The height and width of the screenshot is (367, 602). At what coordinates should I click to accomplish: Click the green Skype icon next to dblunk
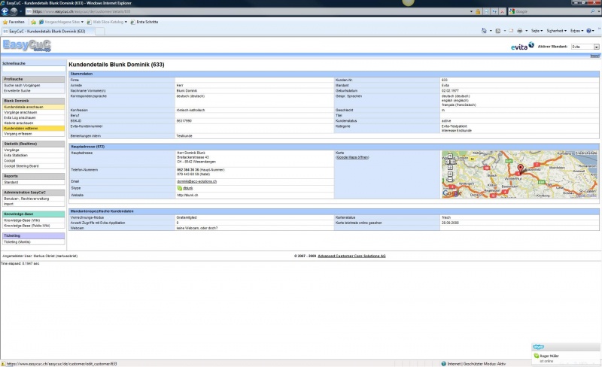click(179, 188)
